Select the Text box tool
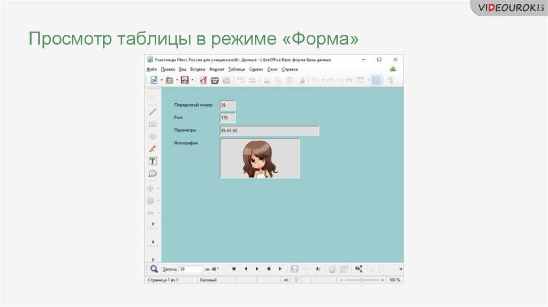 pyautogui.click(x=153, y=161)
